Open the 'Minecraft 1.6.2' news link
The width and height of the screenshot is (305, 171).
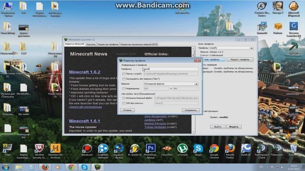pos(85,72)
